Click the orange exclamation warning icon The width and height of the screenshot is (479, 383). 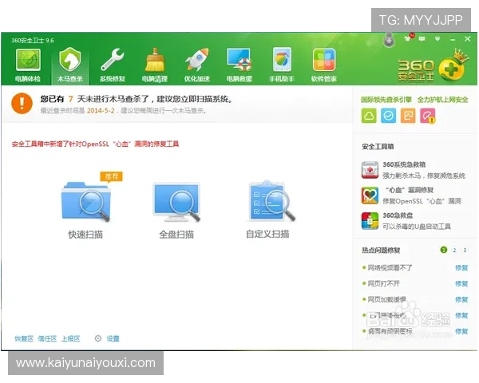(22, 104)
